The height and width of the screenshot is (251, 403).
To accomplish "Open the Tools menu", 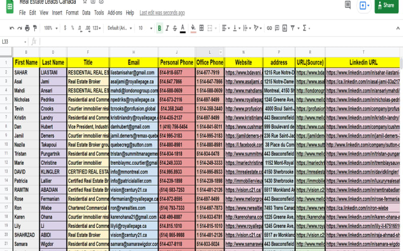I will point(99,13).
